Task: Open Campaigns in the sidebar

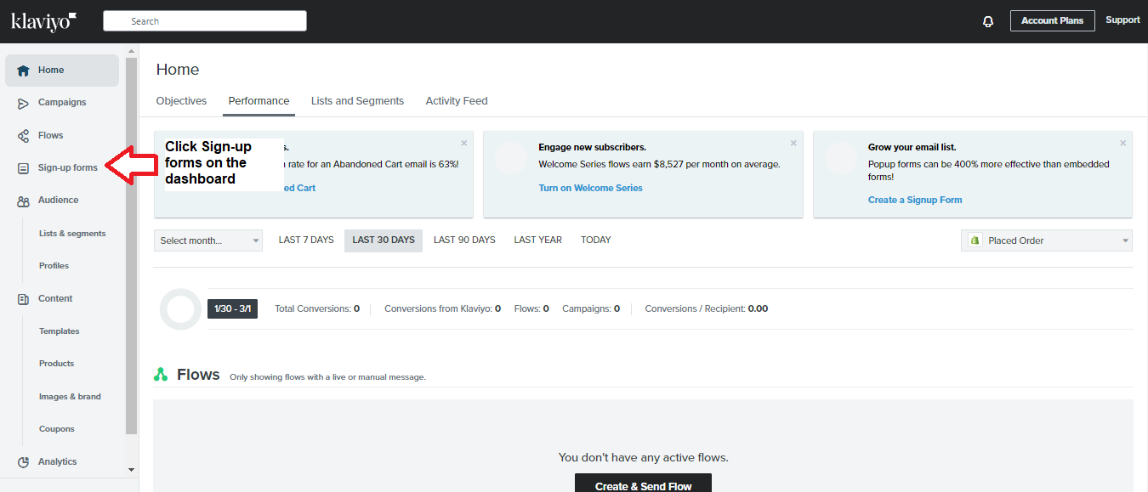Action: point(62,103)
